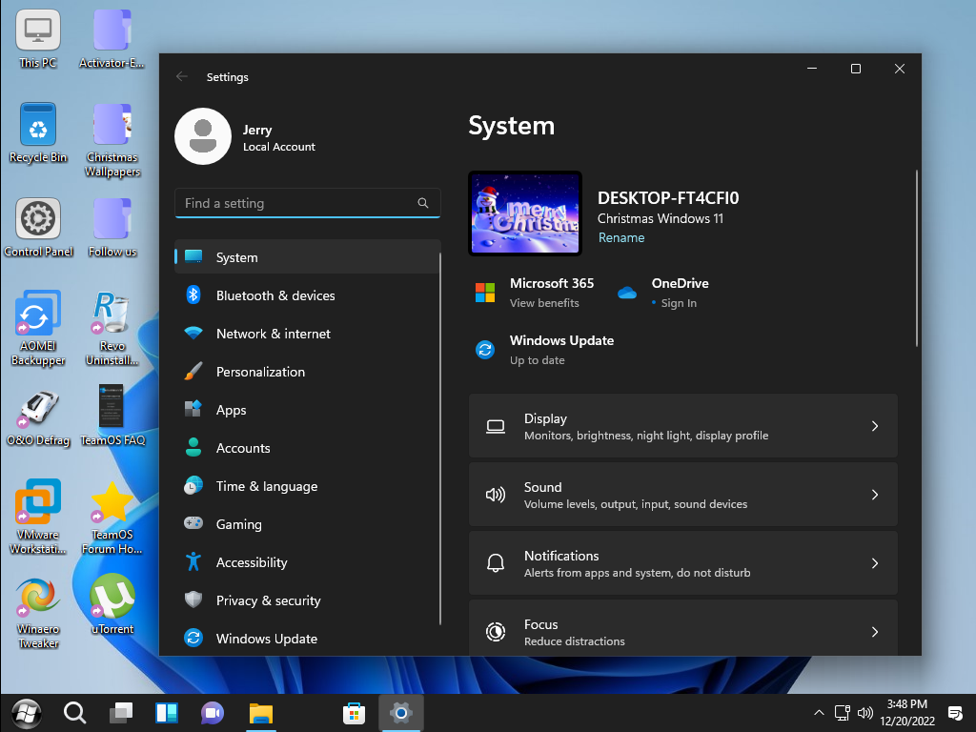Select Network & internet in sidebar
The height and width of the screenshot is (732, 976).
pyautogui.click(x=273, y=334)
